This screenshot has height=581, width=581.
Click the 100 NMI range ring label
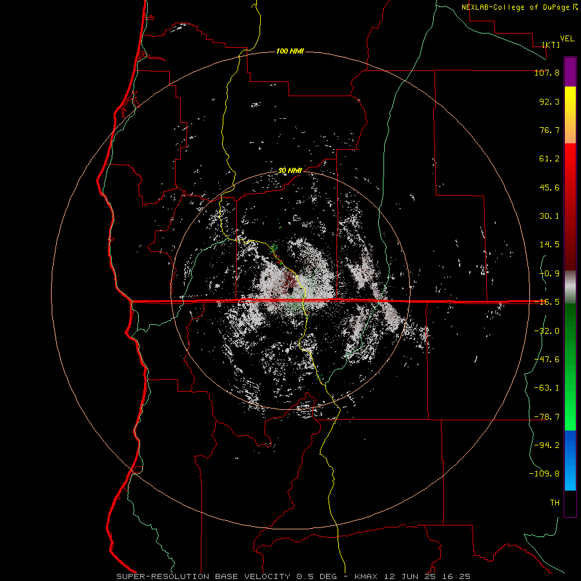tap(290, 51)
